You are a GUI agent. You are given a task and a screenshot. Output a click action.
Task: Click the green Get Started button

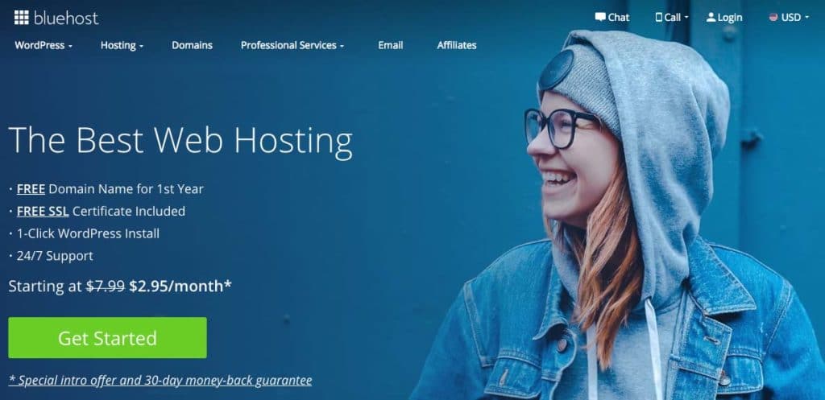(x=107, y=337)
